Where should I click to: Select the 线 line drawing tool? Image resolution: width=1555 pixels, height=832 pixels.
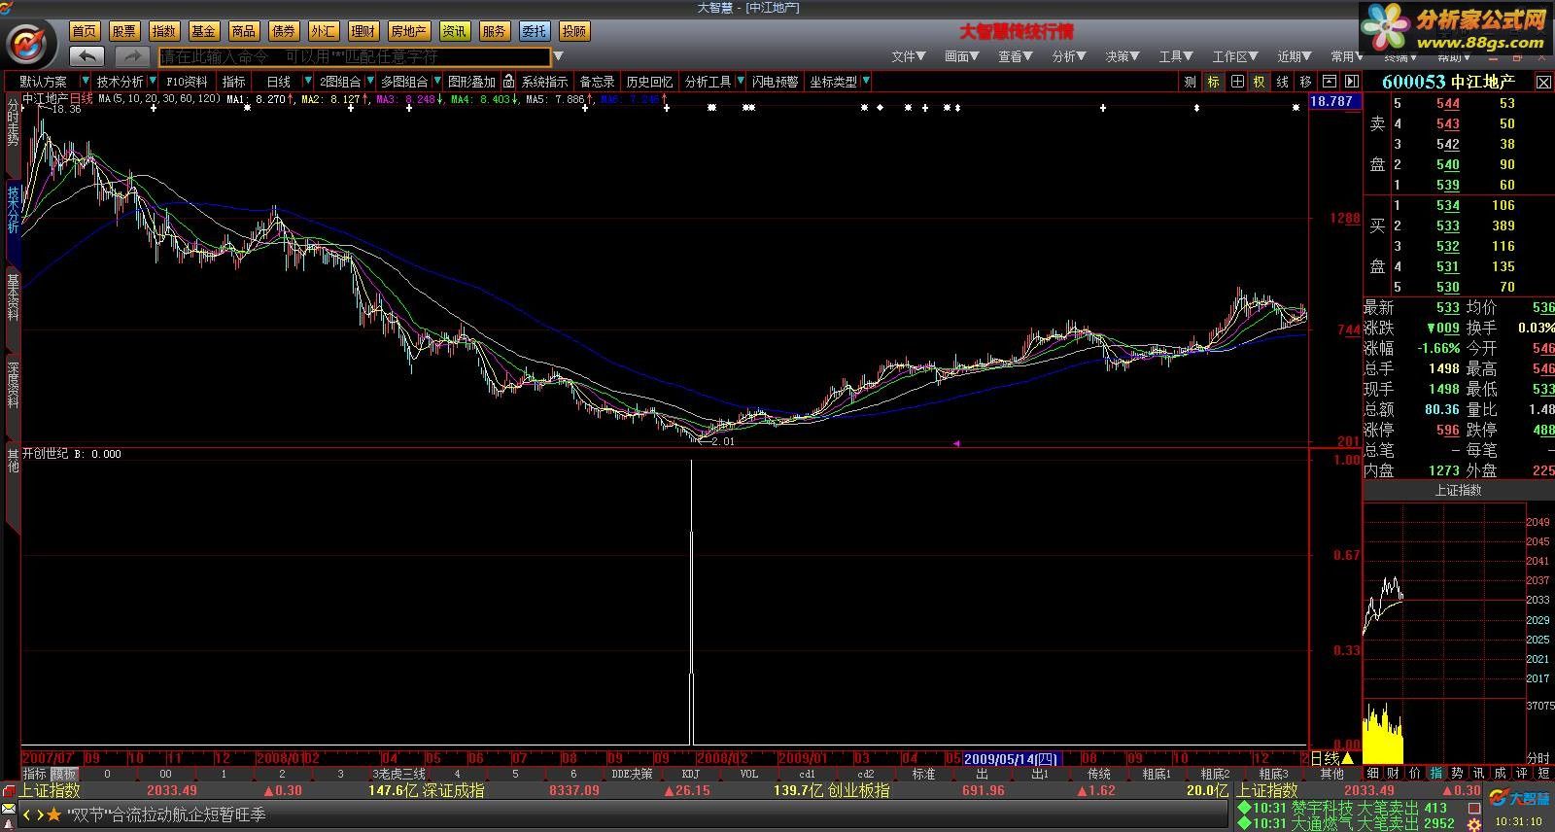click(x=1283, y=82)
